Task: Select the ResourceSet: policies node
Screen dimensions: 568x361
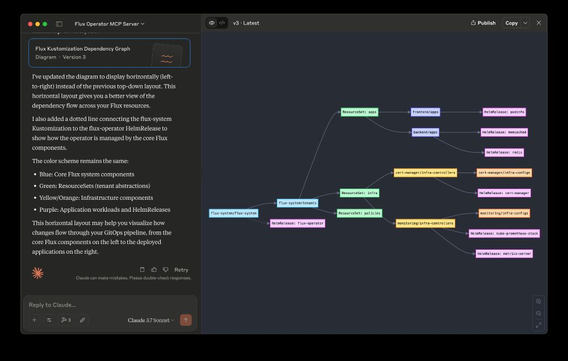Action: tap(360, 213)
